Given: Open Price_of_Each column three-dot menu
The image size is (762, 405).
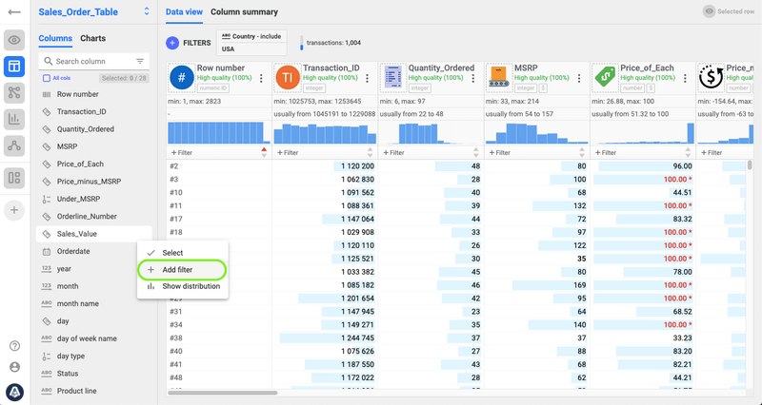Looking at the screenshot, I should [x=685, y=78].
